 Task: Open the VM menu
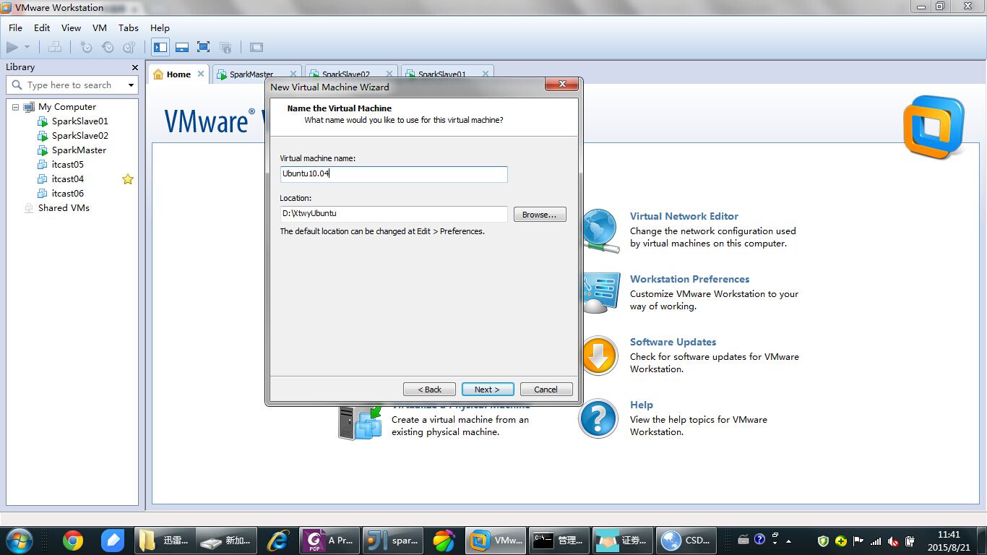tap(100, 27)
